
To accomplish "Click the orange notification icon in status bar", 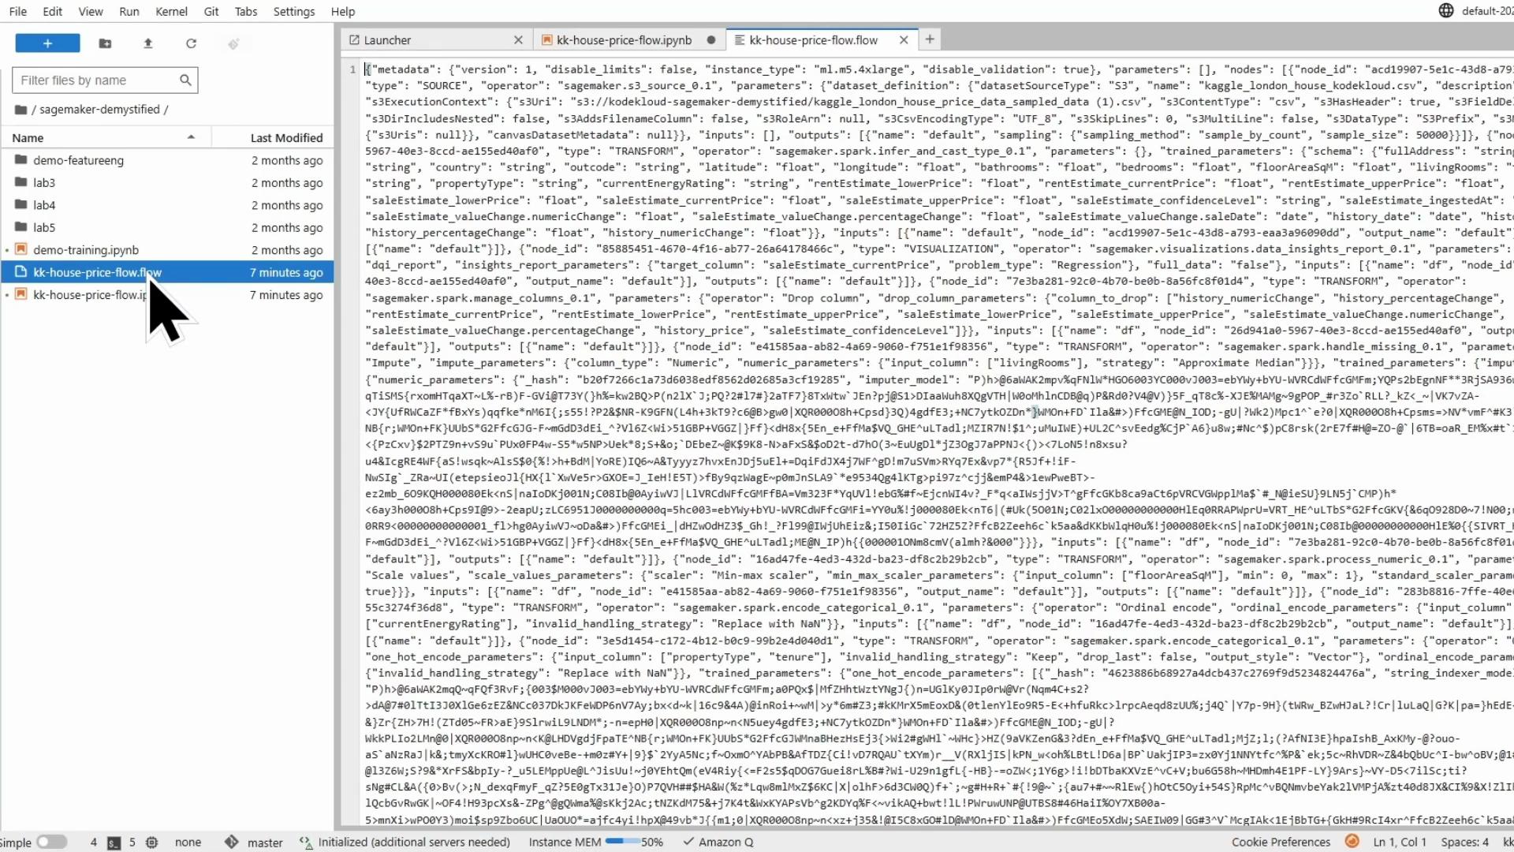I will 1352,842.
